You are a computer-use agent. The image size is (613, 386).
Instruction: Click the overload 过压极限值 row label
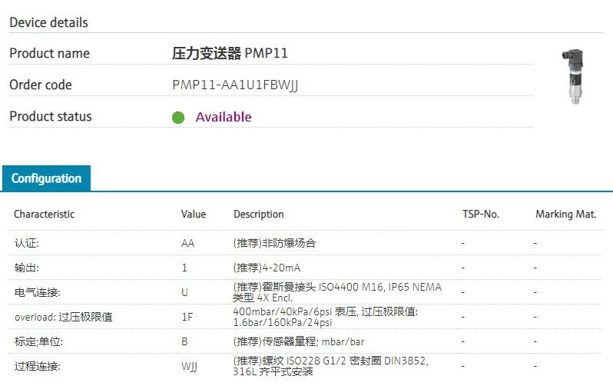(x=63, y=317)
